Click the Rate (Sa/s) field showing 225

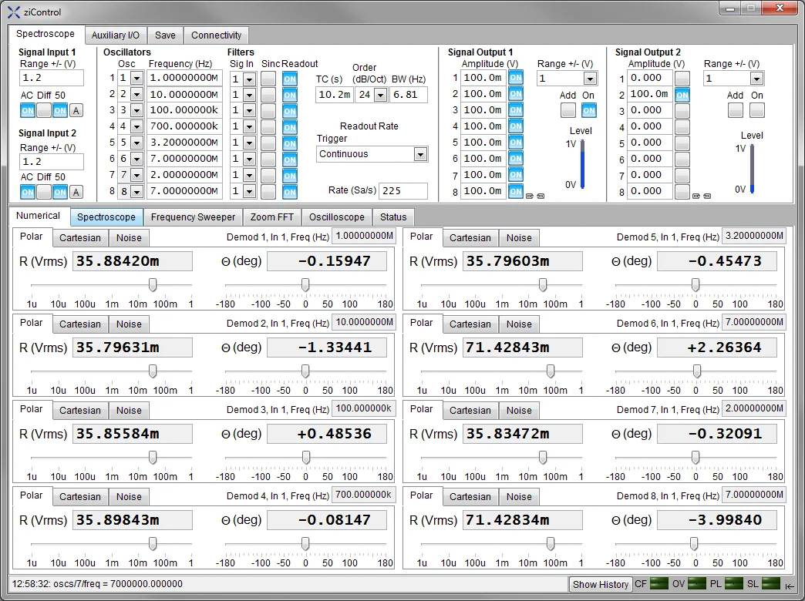pyautogui.click(x=403, y=190)
